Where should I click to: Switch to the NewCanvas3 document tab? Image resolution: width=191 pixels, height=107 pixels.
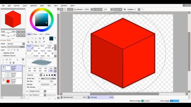(74, 97)
